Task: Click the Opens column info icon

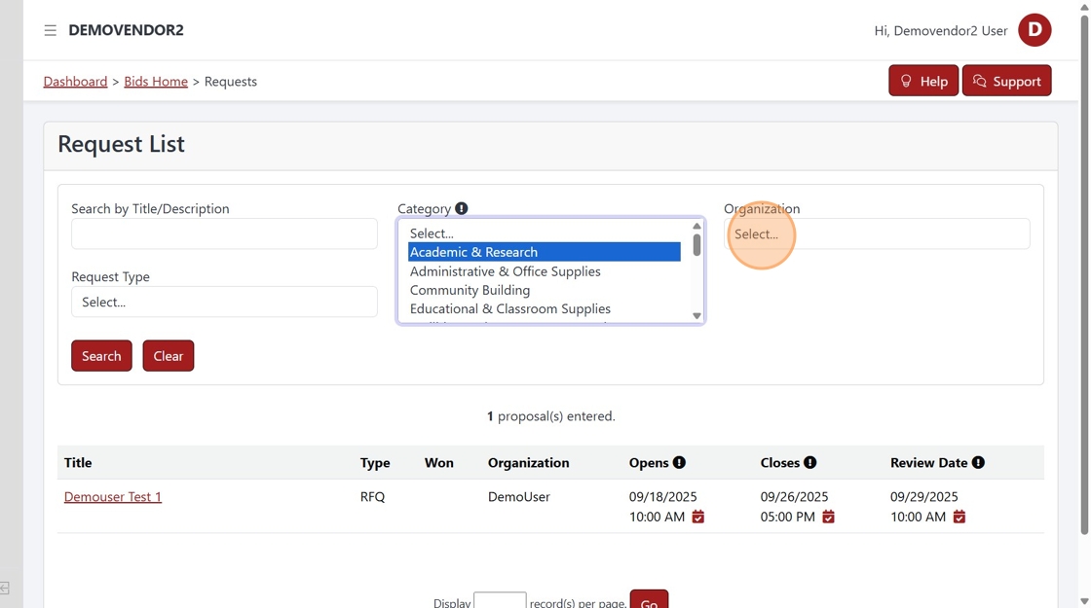Action: point(679,462)
